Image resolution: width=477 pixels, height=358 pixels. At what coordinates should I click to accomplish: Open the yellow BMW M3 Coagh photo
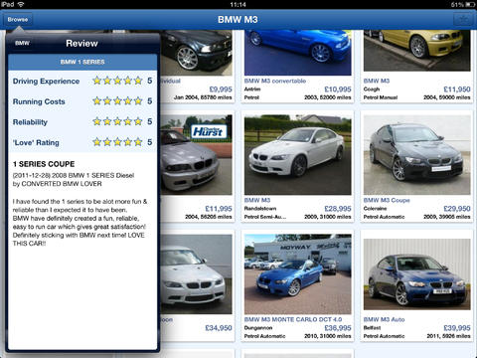point(417,51)
